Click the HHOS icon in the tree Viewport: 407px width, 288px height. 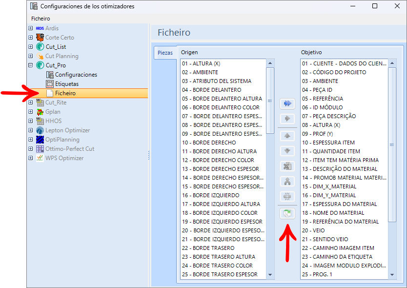(x=40, y=121)
